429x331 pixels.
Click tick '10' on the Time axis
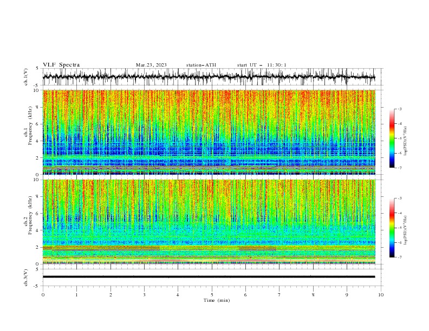381,295
